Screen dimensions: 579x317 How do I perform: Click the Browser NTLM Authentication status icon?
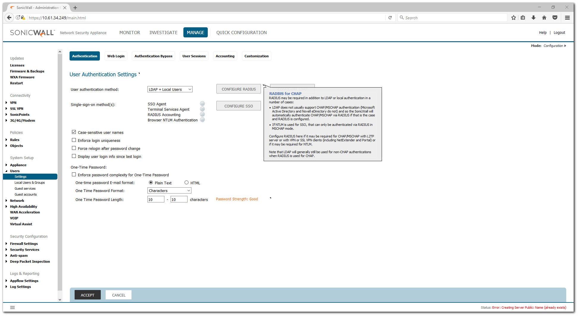click(202, 120)
